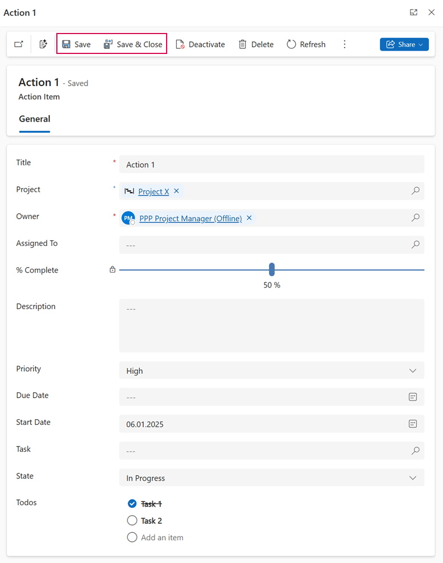Switch to the General tab

tap(35, 119)
